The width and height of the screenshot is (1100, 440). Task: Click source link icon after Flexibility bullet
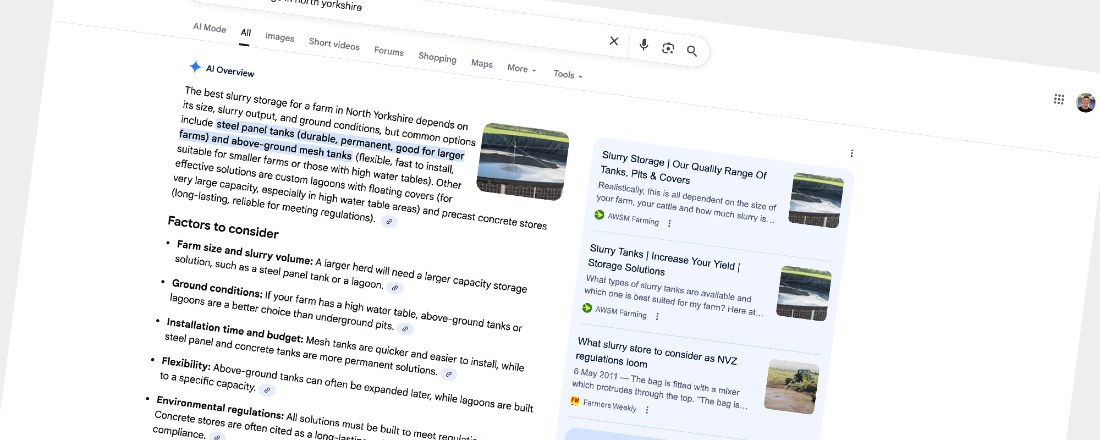tap(267, 390)
